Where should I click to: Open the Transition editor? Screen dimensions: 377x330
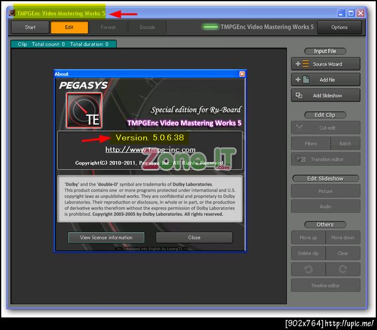point(325,159)
